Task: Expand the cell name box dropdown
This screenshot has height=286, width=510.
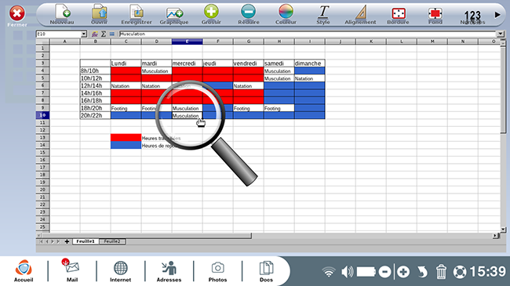Action: coord(84,34)
